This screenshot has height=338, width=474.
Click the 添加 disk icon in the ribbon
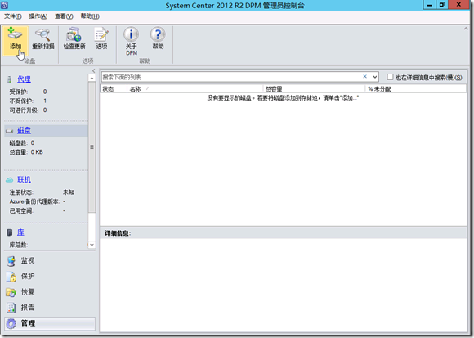(15, 34)
